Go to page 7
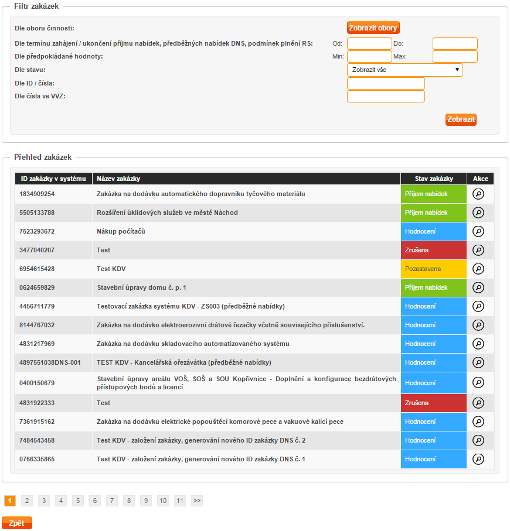510x531 pixels. (112, 501)
